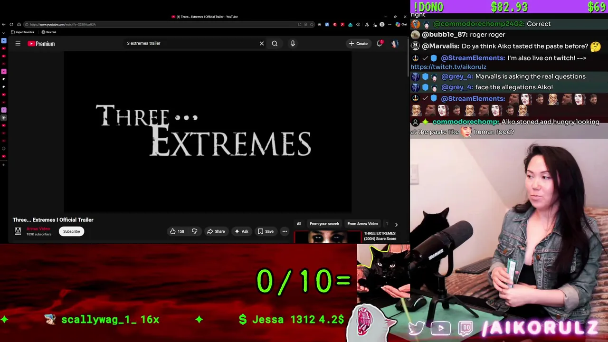This screenshot has height=342, width=608.
Task: Open the THREE EXTREMES Scare Score thumbnail
Action: tap(327, 237)
